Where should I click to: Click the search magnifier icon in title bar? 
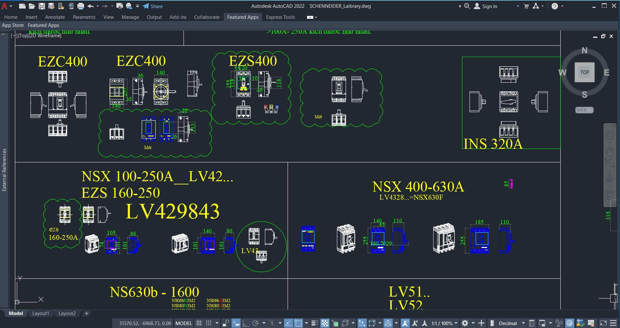coord(467,6)
